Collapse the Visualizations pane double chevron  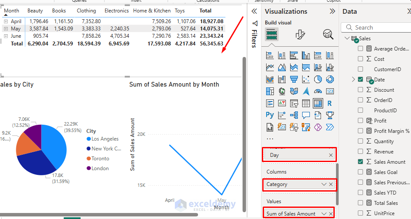click(x=333, y=11)
